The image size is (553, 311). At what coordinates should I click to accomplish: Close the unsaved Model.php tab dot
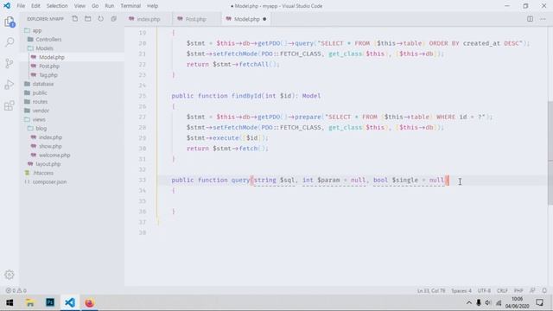click(264, 19)
